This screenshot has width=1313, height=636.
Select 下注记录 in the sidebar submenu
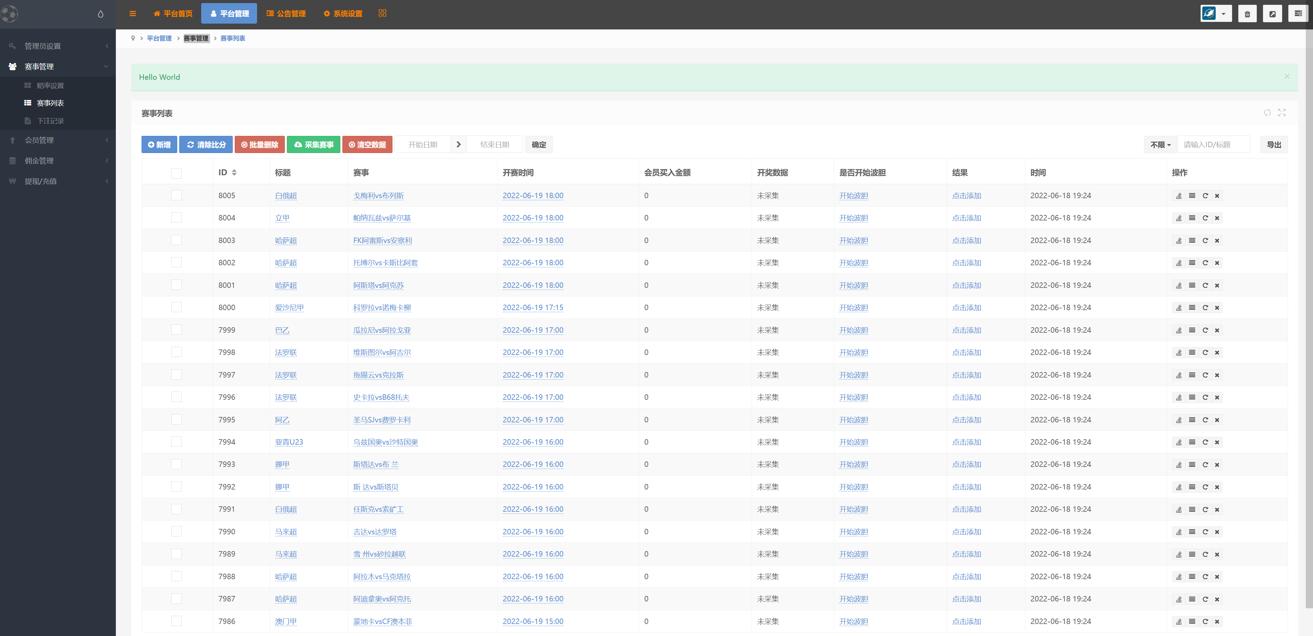click(50, 121)
